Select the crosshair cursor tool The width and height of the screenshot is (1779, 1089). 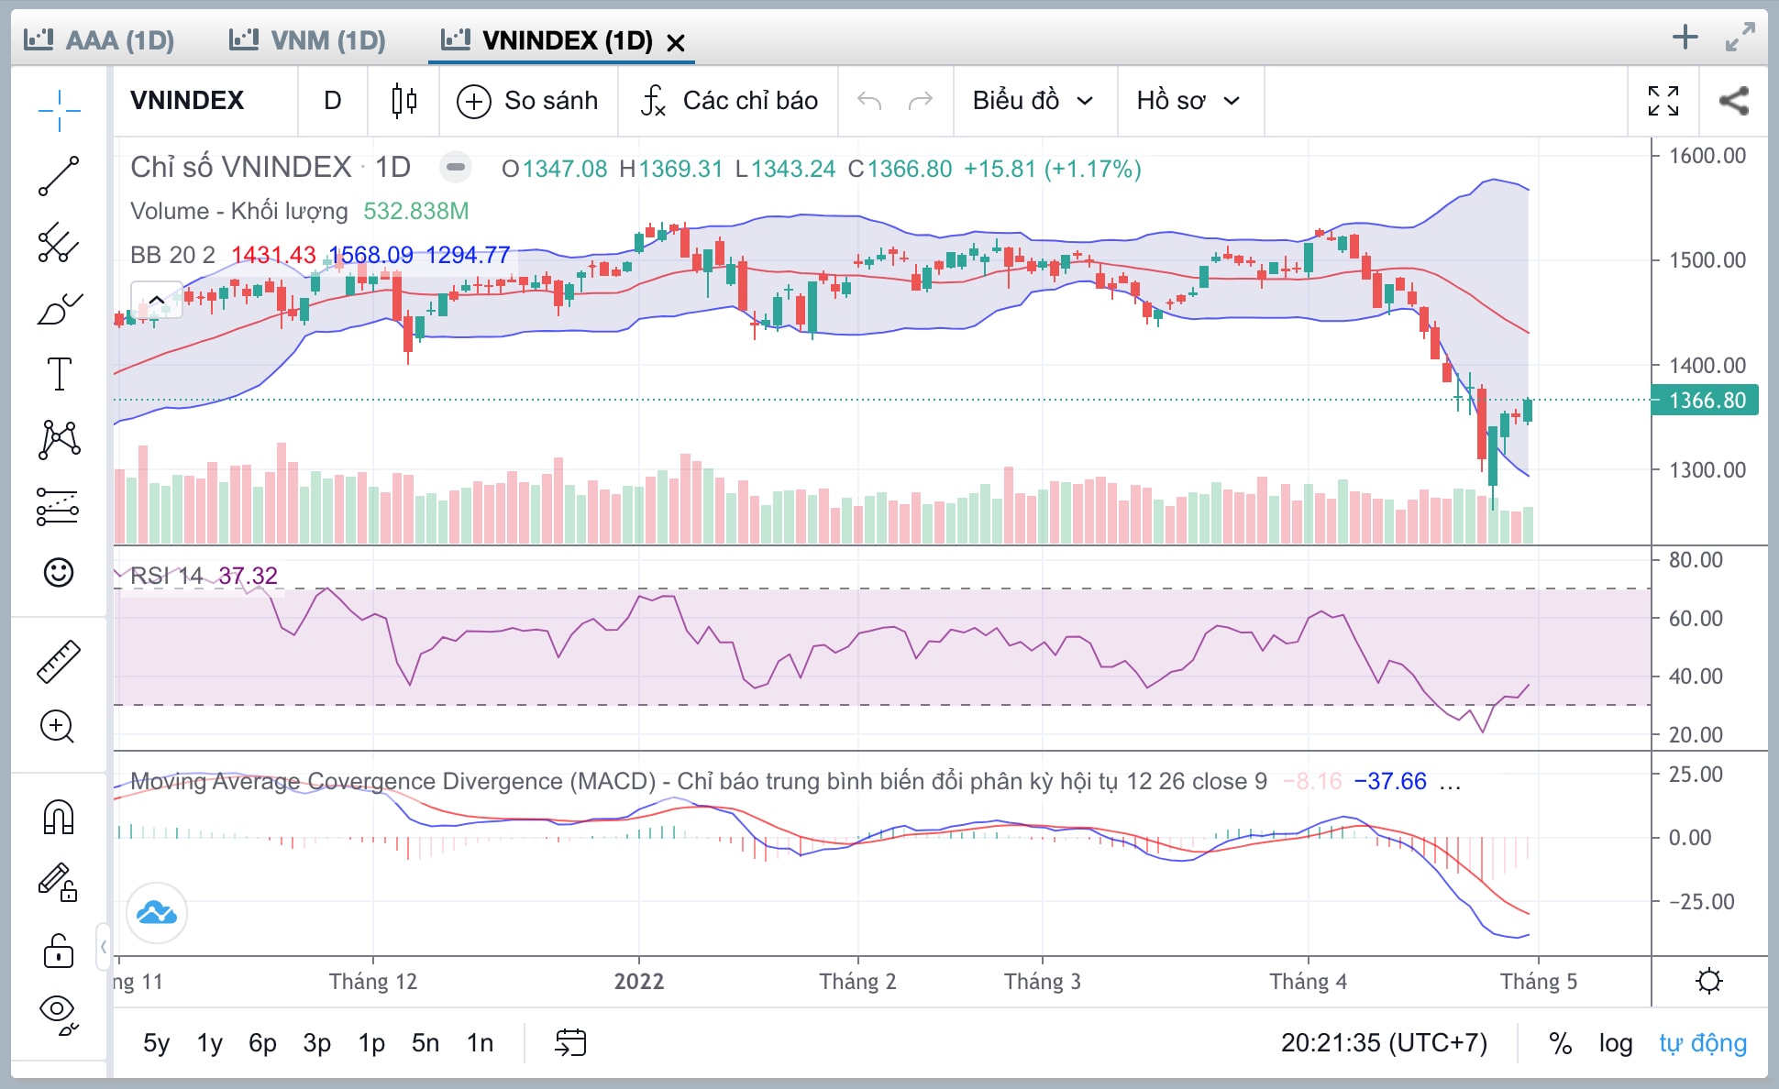coord(59,111)
